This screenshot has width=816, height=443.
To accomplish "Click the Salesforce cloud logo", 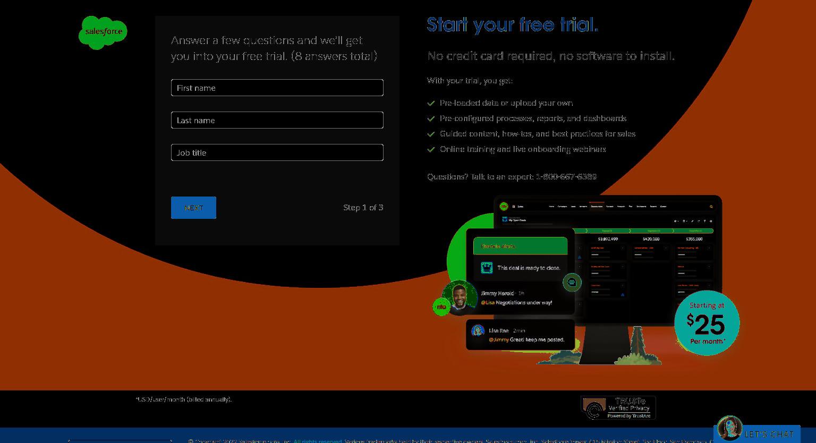I will [103, 32].
